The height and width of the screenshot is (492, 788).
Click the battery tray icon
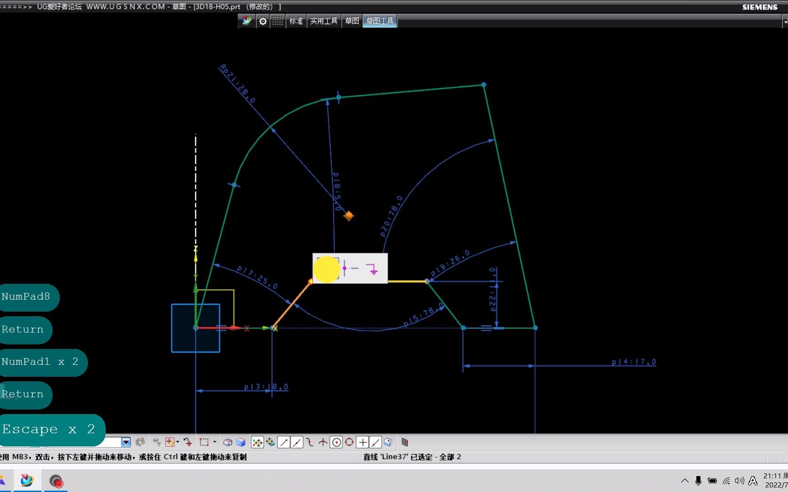(712, 481)
